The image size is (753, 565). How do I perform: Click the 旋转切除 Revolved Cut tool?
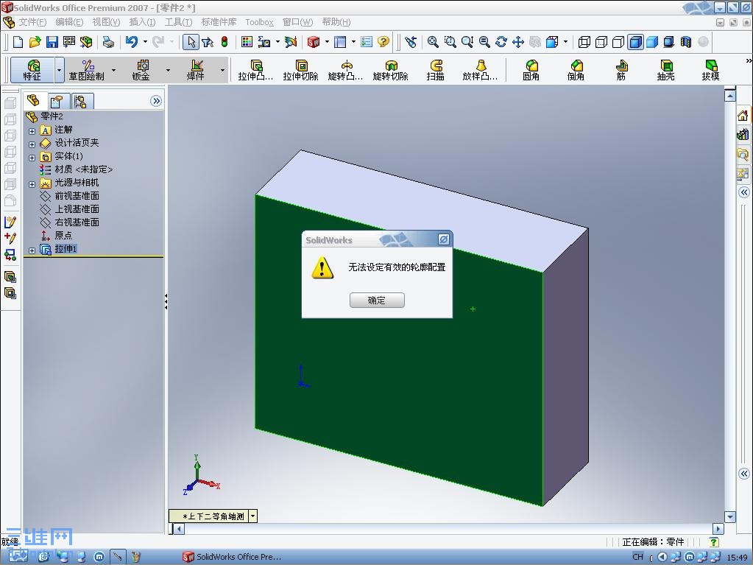coord(390,70)
